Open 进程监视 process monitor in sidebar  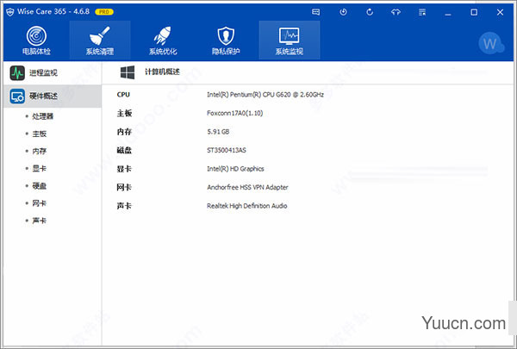pyautogui.click(x=52, y=73)
